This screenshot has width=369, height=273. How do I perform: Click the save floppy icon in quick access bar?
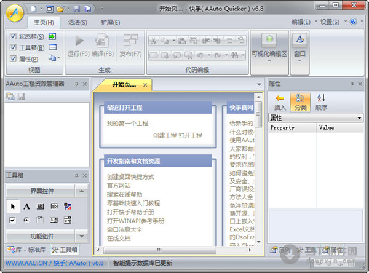tap(76, 9)
